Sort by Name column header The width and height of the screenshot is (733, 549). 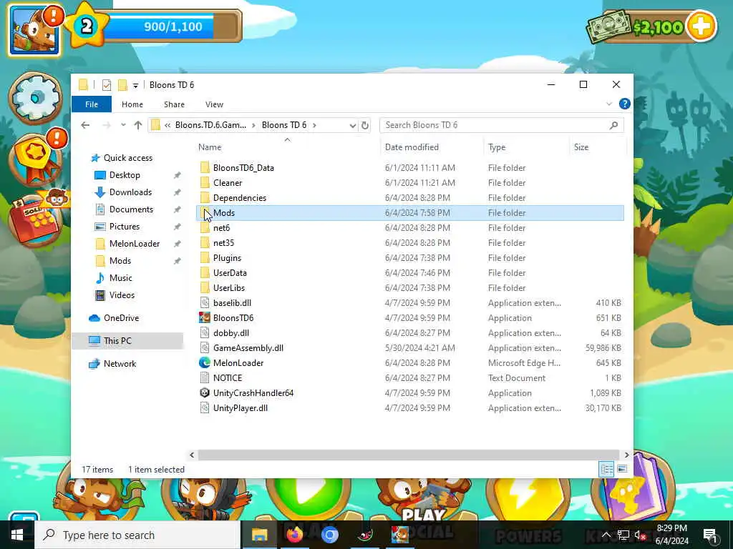pyautogui.click(x=210, y=147)
